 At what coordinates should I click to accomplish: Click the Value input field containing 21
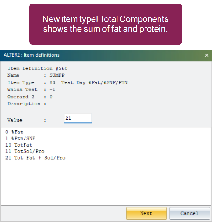point(78,118)
